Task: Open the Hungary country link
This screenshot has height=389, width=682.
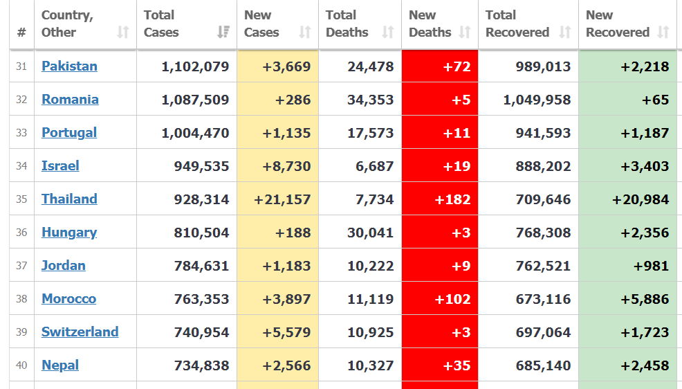Action: [69, 233]
